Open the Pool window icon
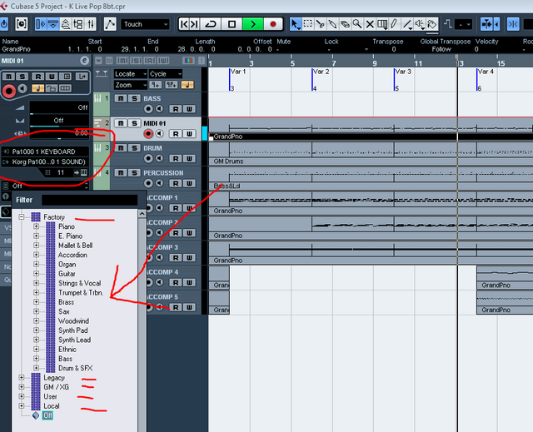Image resolution: width=533 pixels, height=432 pixels. click(78, 24)
